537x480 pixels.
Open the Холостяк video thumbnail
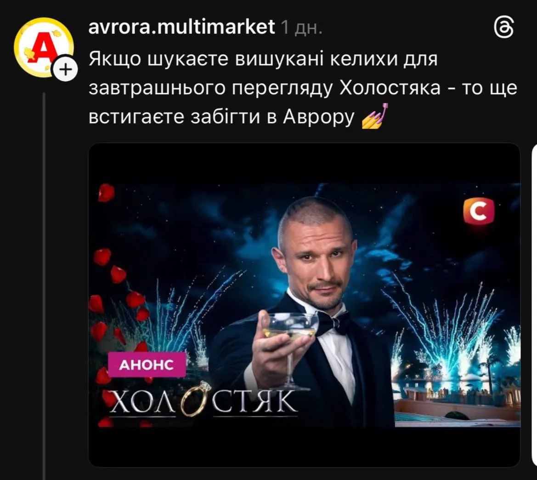pos(304,305)
